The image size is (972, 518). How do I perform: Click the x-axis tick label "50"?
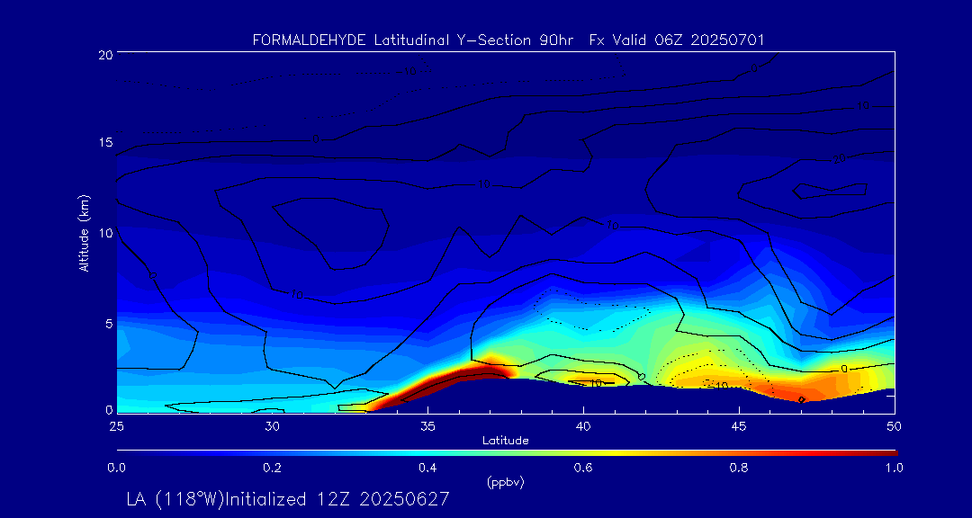pyautogui.click(x=894, y=425)
